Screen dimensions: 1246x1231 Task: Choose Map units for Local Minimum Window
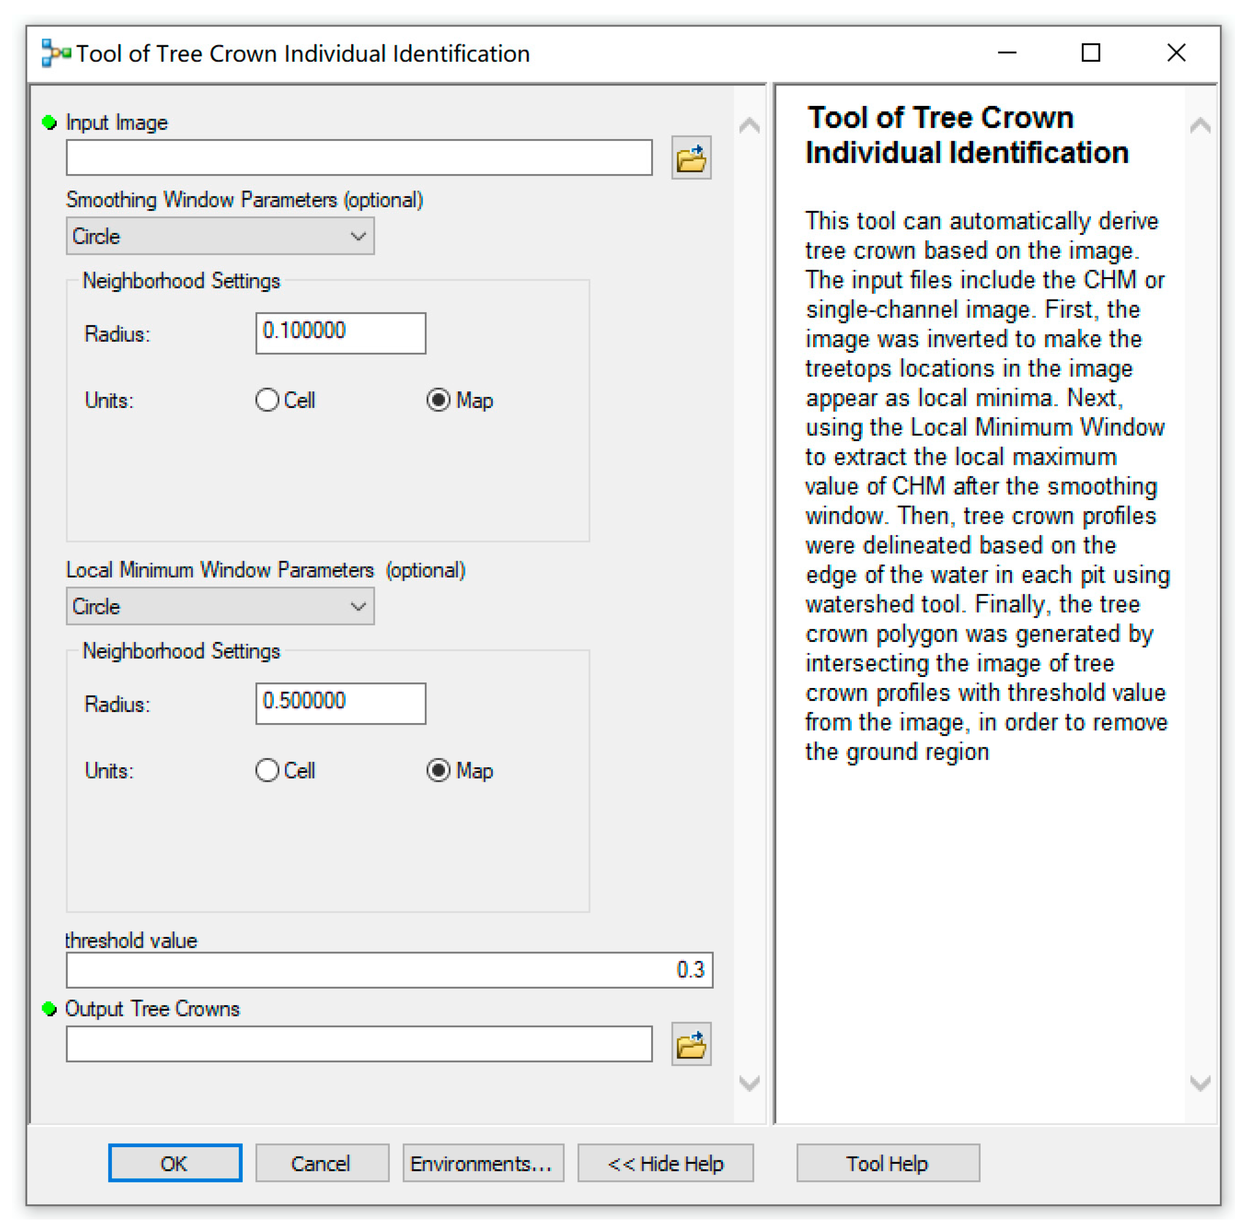click(x=438, y=770)
